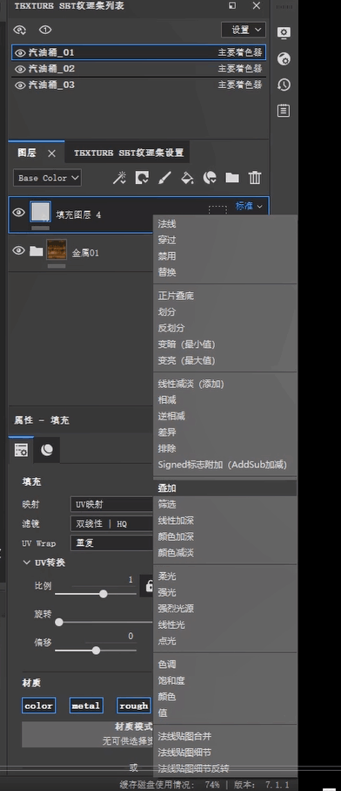Select the 汽油桶_03 texture set row
The height and width of the screenshot is (791, 341).
click(139, 85)
